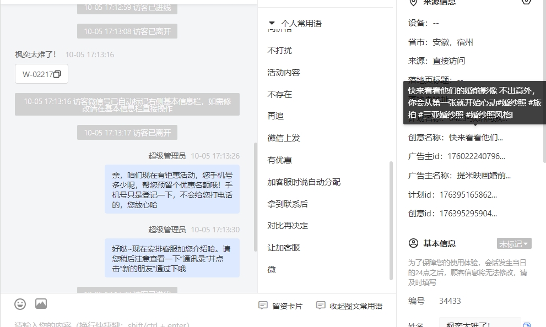Open the emoji picker in chat toolbar

coord(20,304)
